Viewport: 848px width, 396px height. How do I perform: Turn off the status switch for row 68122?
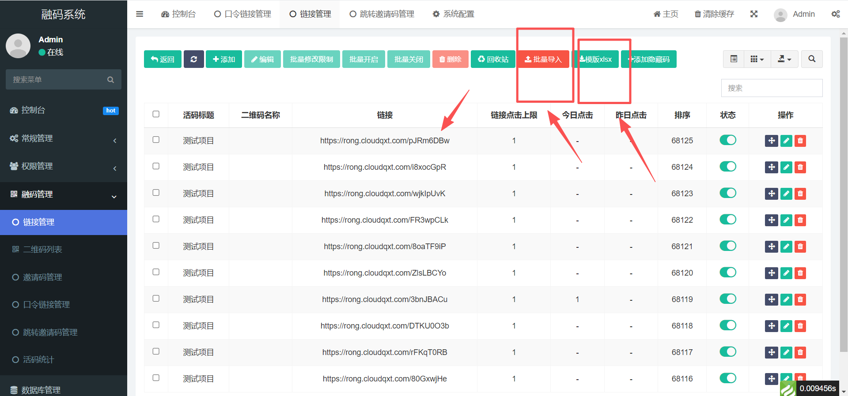pos(728,220)
